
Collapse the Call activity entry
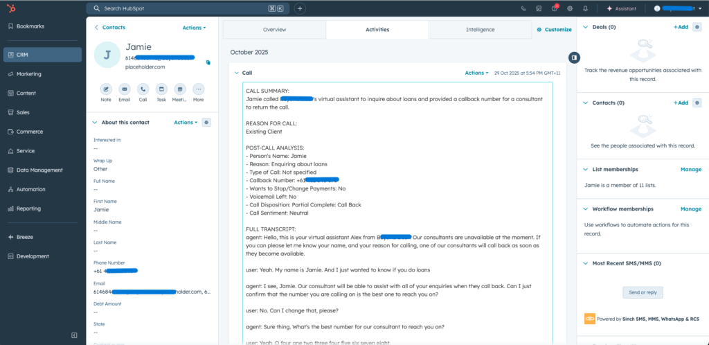[236, 73]
